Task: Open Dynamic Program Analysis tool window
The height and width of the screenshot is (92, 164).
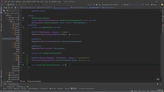Action: pos(86,89)
